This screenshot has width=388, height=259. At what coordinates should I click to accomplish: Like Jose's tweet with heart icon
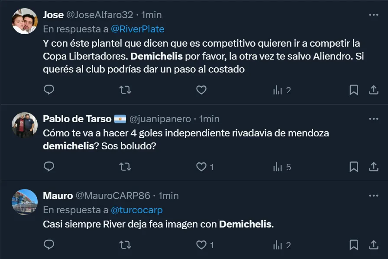point(201,90)
